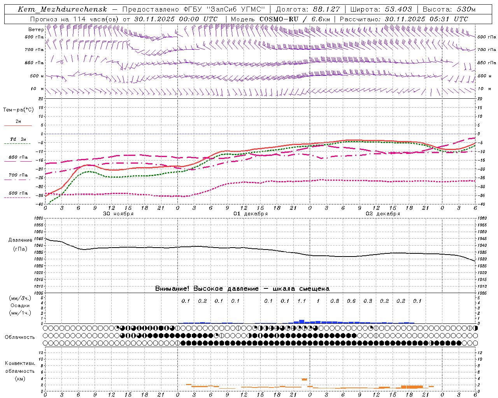The height and width of the screenshot is (398, 498).
Task: Select the provider text ФГБУ "ЗапСиб УГМС"
Action: [x=224, y=9]
